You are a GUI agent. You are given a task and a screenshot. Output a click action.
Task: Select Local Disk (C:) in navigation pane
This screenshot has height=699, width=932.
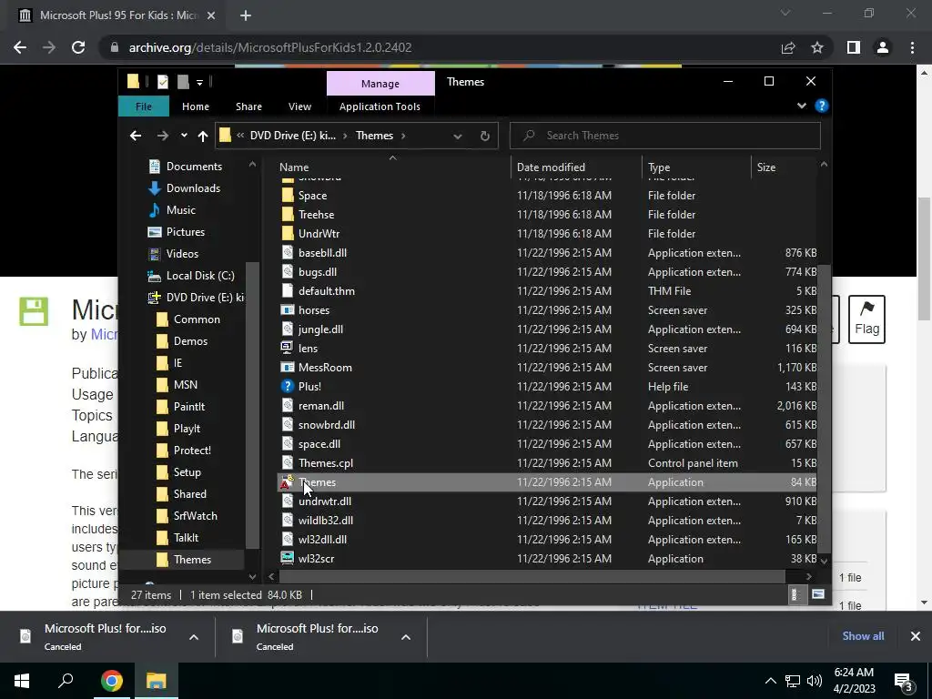pyautogui.click(x=199, y=276)
